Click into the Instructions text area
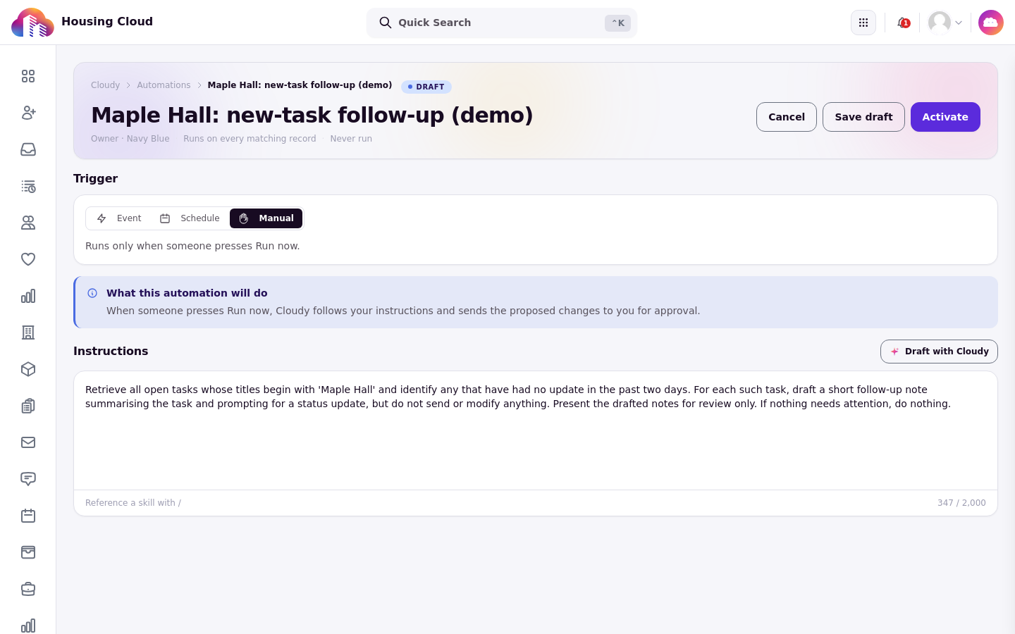 coord(536,430)
